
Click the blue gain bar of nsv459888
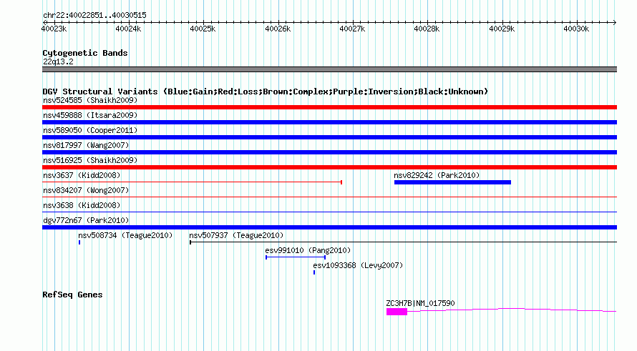tap(329, 122)
